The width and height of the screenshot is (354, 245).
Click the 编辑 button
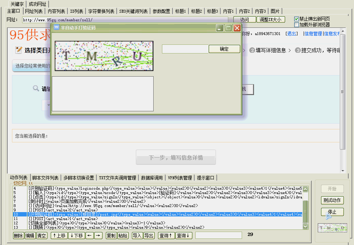[x=30, y=236]
